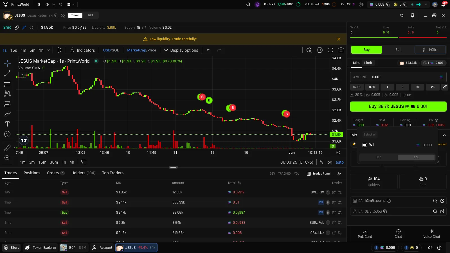
Task: Copy the contract address h3m9...pump
Action: coord(389,201)
